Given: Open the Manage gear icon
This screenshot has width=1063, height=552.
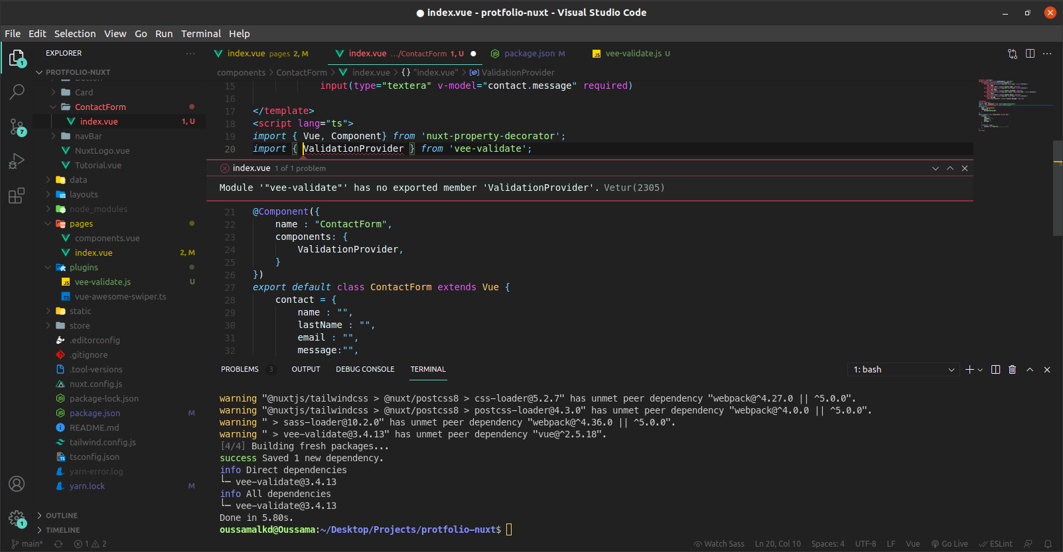Looking at the screenshot, I should [17, 518].
